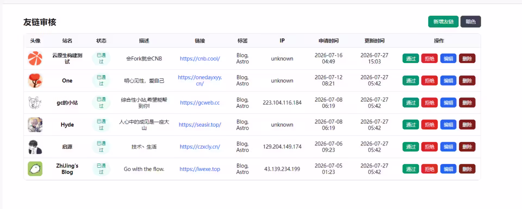Click the 申请时间 column header
Viewport: 522px width, 209px height.
[x=328, y=41]
